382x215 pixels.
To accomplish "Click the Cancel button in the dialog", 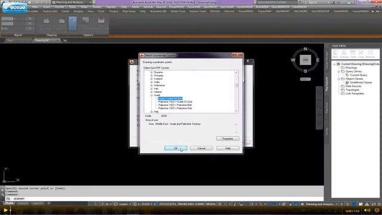I will click(201, 148).
